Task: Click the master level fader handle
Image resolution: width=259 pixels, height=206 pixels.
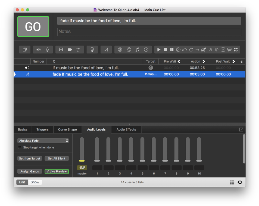Action: [82, 160]
